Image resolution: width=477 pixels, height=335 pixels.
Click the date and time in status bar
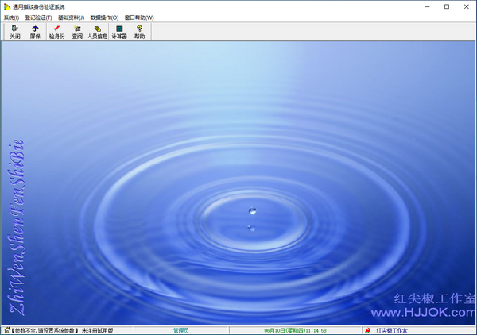pos(295,330)
